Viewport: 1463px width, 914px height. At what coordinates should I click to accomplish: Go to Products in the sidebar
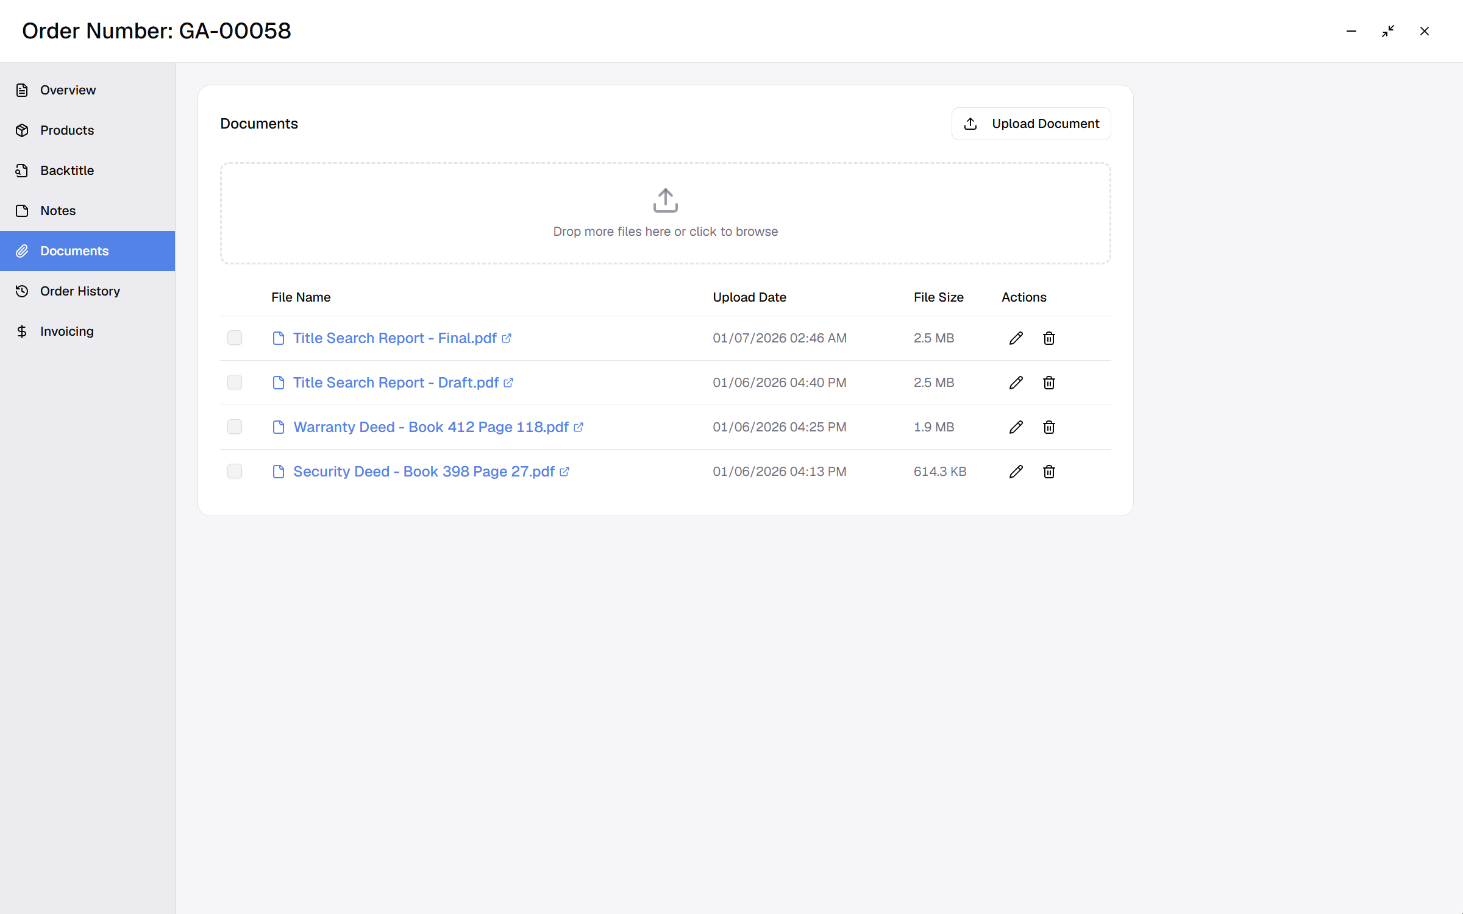[x=87, y=130]
